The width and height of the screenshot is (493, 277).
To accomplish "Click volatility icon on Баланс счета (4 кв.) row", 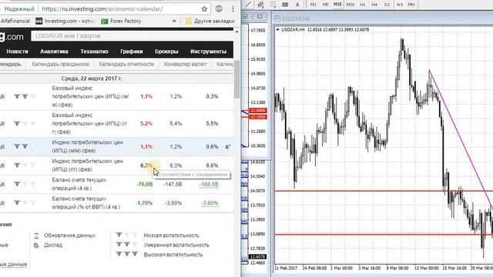I will (x=25, y=184).
